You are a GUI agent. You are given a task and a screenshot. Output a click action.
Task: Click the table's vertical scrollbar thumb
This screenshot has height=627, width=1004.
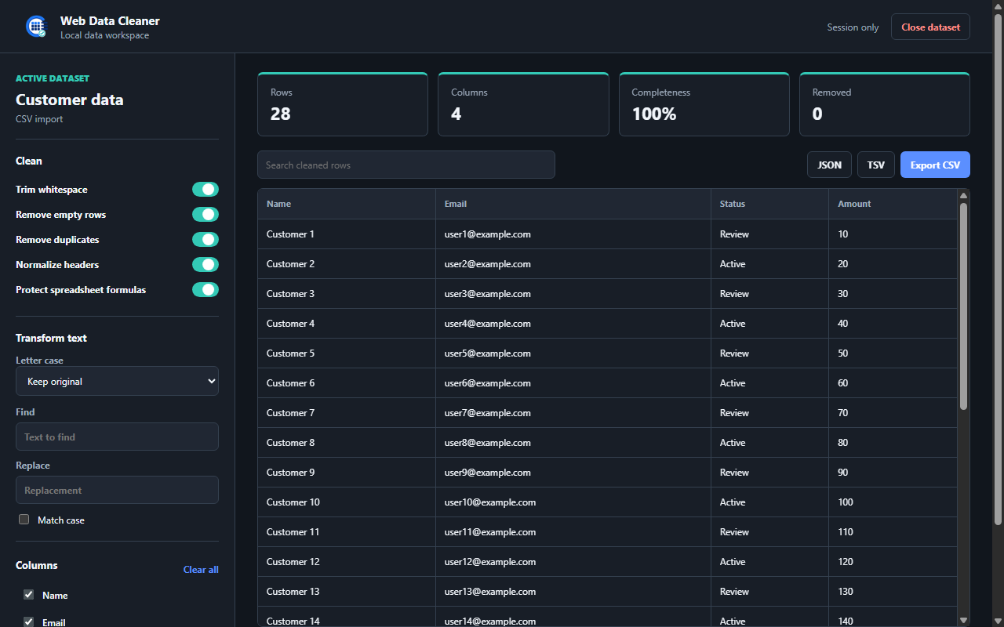coord(963,306)
